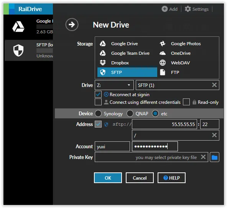Click the Cancel button
Image resolution: width=227 pixels, height=208 pixels.
pos(140,178)
